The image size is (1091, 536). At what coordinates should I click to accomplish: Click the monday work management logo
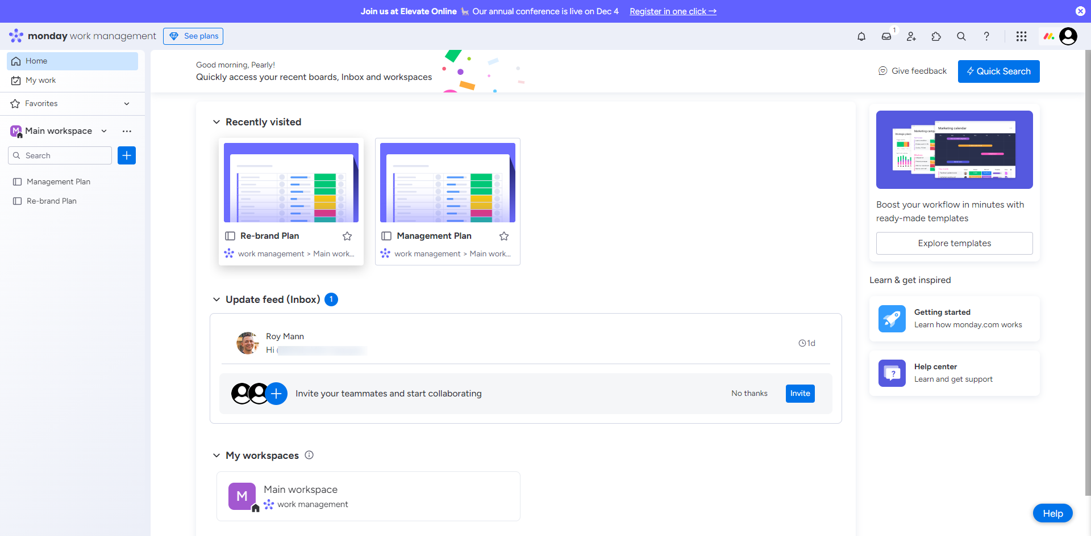click(x=82, y=36)
